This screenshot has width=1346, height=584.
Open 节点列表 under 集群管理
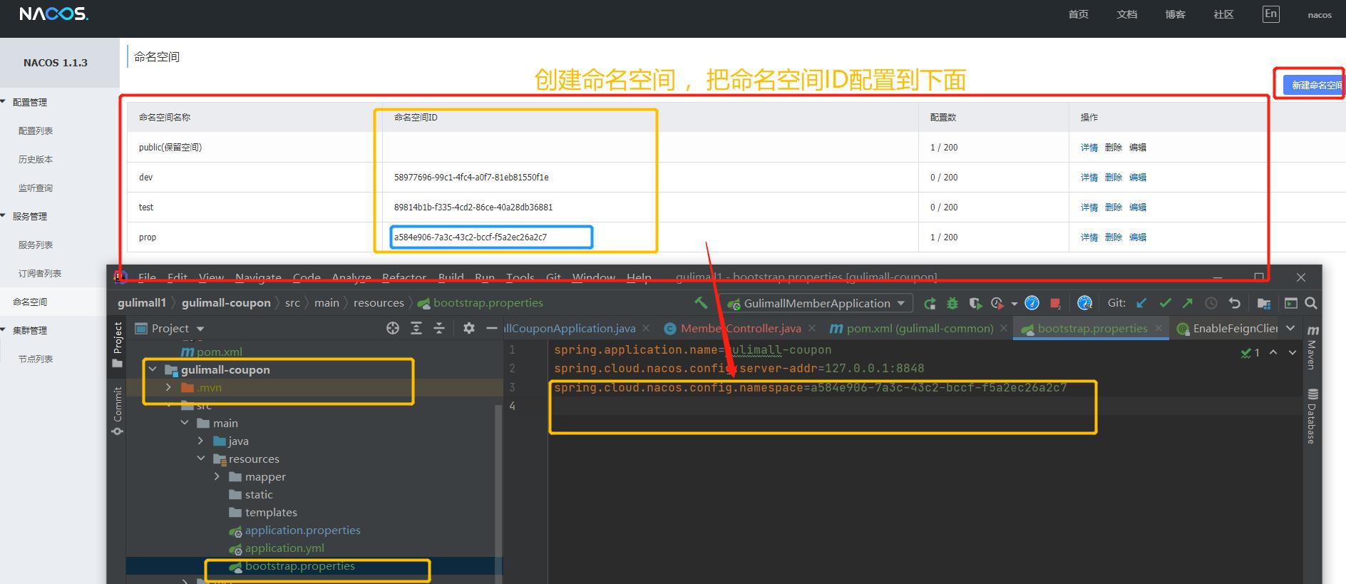coord(36,359)
